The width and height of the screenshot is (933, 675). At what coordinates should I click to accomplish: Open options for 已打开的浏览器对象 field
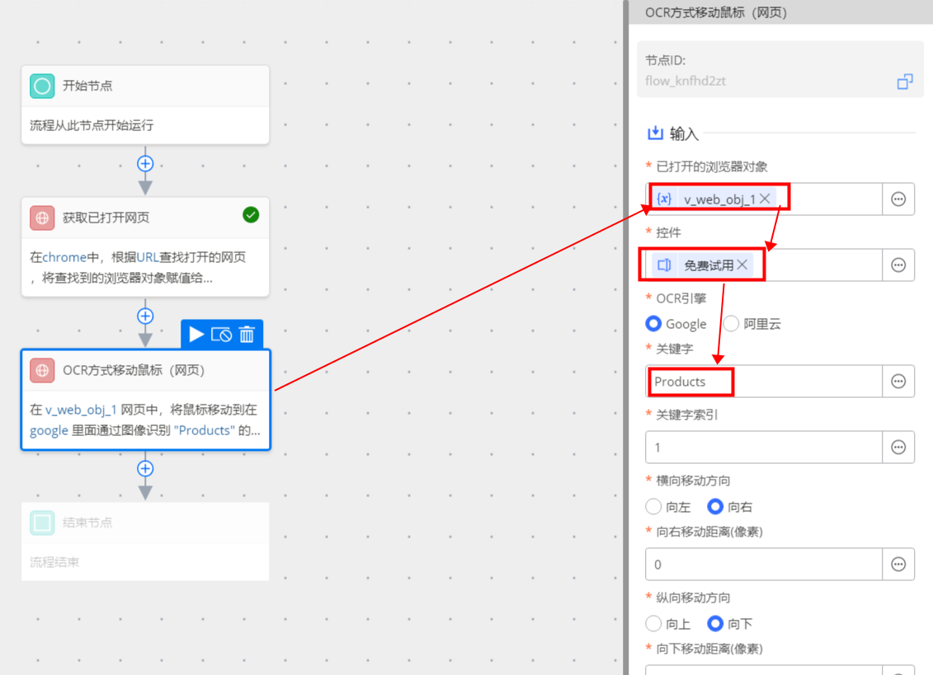pyautogui.click(x=898, y=199)
